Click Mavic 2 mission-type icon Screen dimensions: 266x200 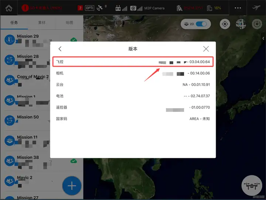coord(10,181)
